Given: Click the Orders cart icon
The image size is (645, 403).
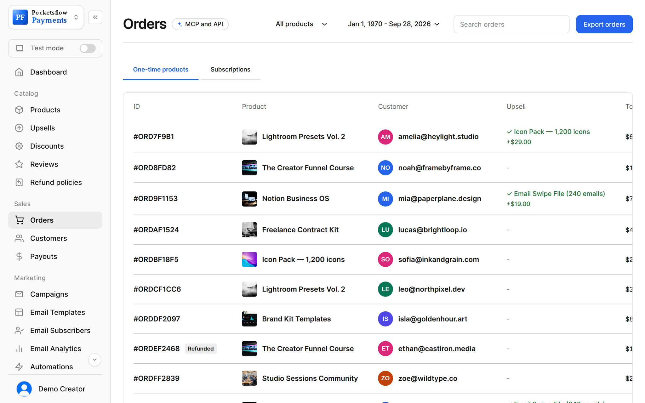Looking at the screenshot, I should (19, 220).
